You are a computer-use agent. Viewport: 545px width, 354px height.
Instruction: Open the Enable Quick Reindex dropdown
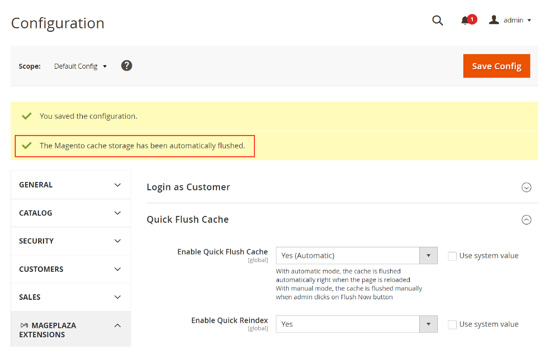pos(356,324)
